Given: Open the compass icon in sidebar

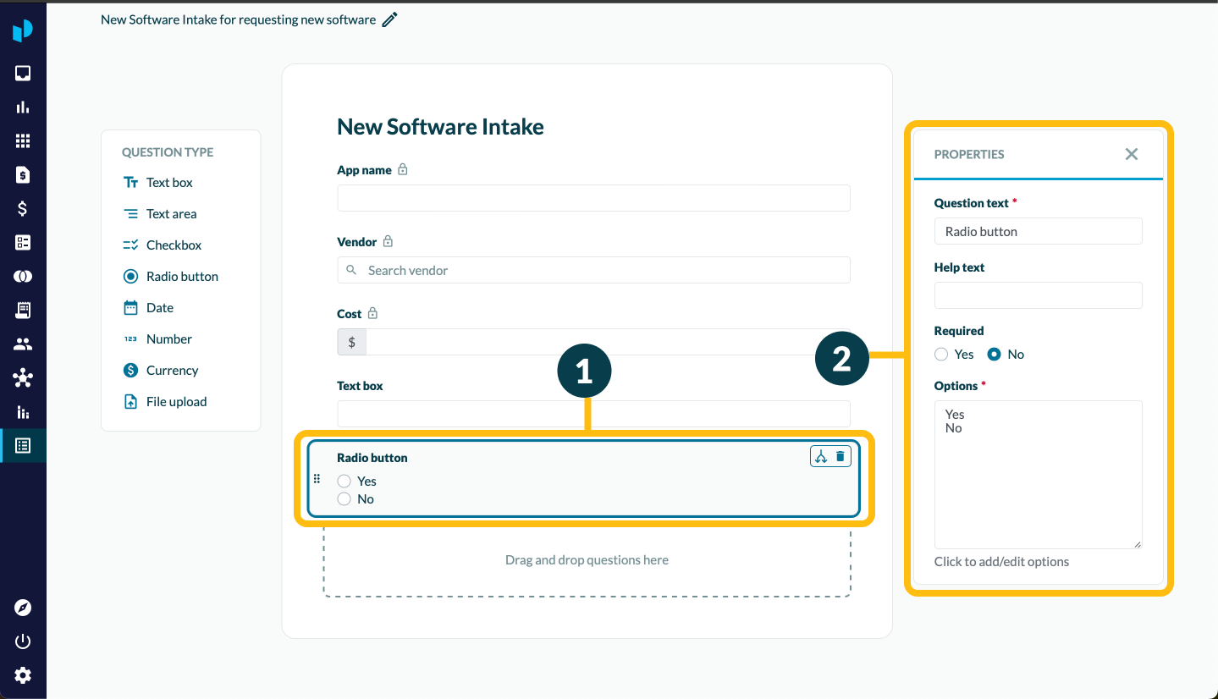Looking at the screenshot, I should click(x=23, y=608).
